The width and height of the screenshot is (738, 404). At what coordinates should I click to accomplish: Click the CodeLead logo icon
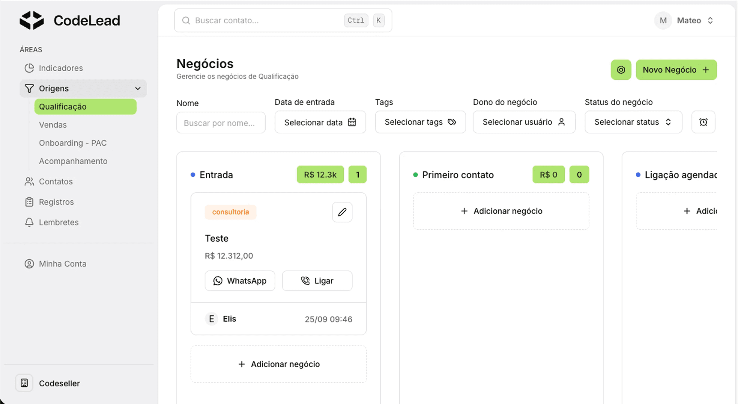32,20
